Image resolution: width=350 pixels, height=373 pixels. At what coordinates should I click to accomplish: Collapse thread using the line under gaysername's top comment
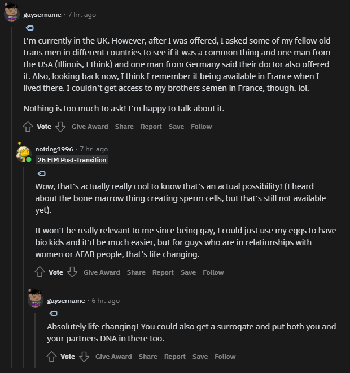pos(11,197)
